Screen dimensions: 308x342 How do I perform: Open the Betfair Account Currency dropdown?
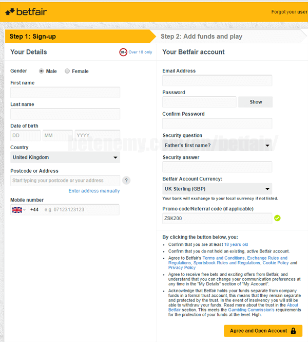217,189
